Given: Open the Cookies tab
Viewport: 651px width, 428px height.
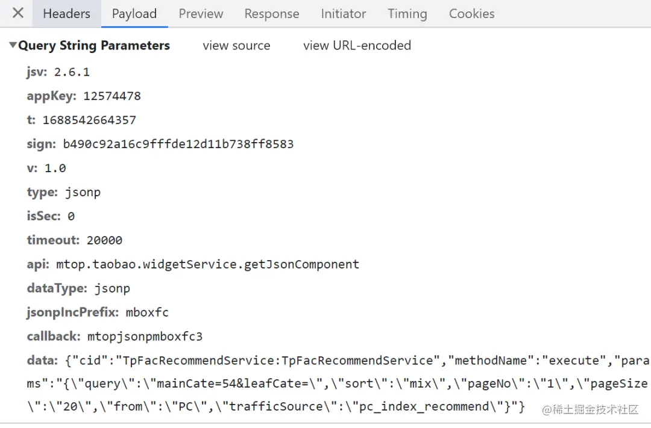Looking at the screenshot, I should 471,14.
